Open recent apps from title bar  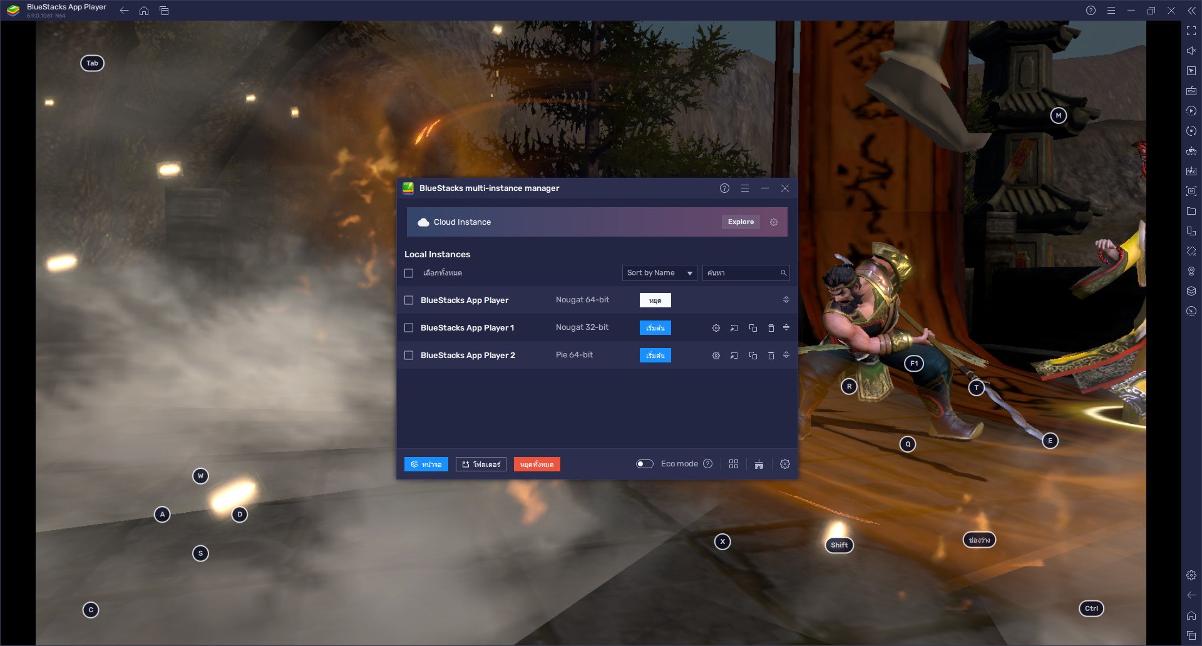[164, 11]
